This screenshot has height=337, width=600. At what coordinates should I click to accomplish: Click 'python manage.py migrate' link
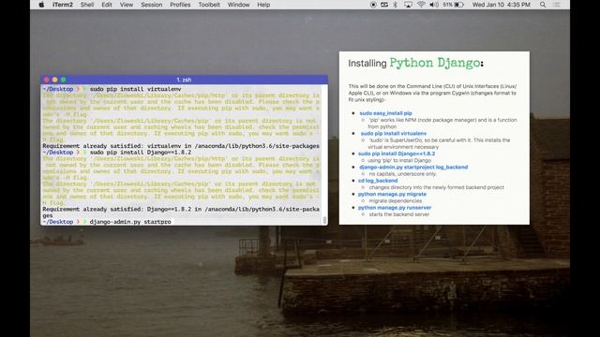392,194
